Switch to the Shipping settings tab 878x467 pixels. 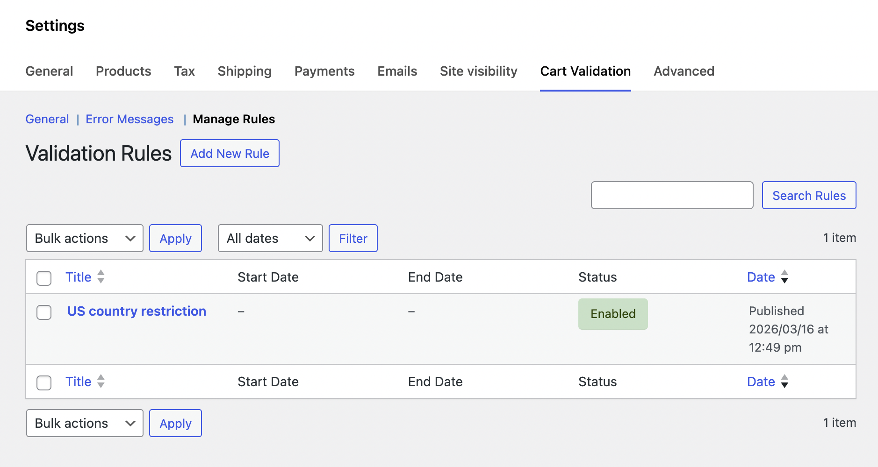pos(245,71)
